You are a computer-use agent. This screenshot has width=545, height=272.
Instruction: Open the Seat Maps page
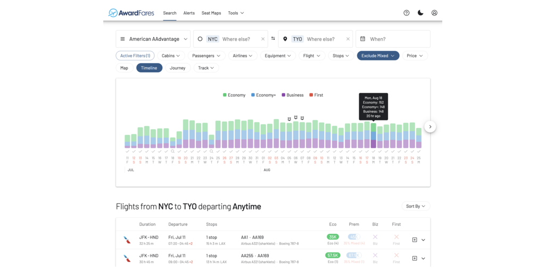pyautogui.click(x=211, y=13)
